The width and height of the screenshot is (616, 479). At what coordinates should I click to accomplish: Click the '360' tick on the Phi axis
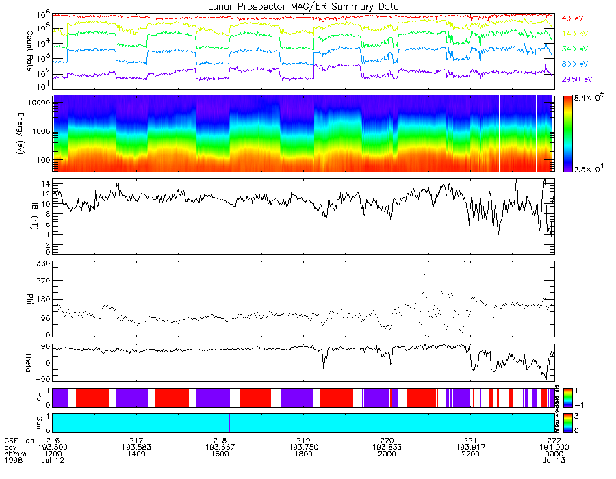43,263
